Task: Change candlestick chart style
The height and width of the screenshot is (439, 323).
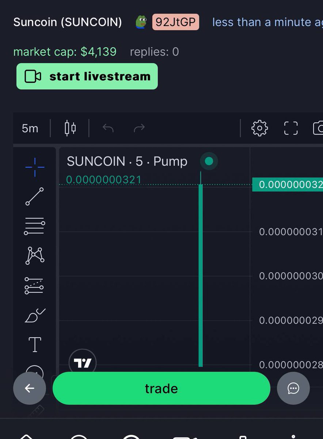Action: [70, 128]
